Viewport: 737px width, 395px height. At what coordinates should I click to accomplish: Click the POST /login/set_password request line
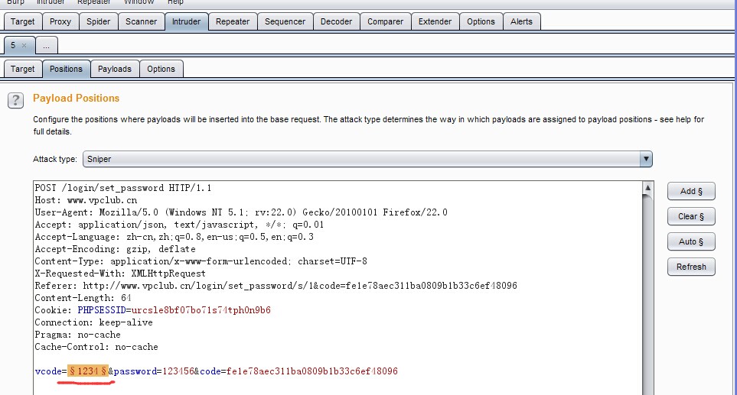(123, 188)
